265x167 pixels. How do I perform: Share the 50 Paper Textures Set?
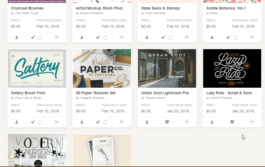pos(122,122)
